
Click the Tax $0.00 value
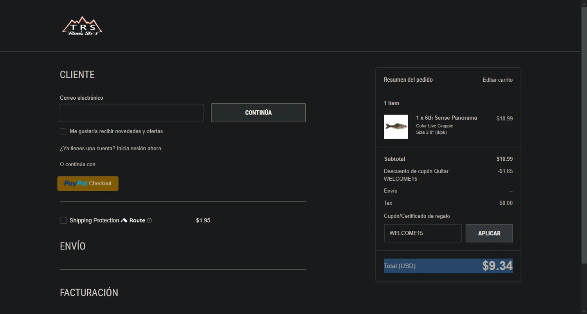pos(506,203)
